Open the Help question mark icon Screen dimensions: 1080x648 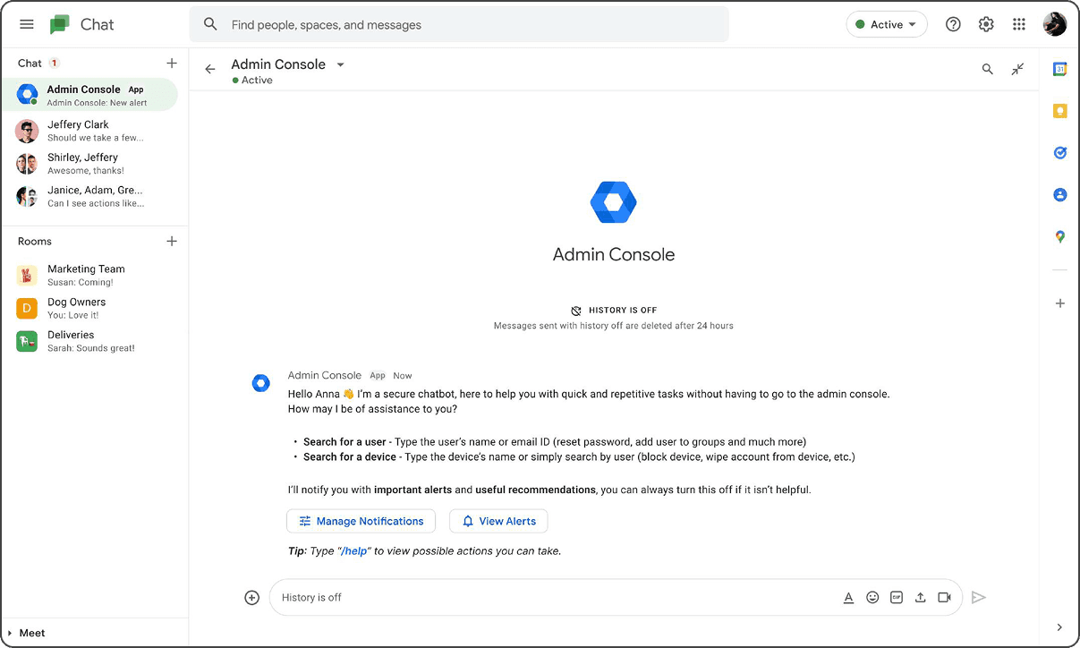(x=953, y=24)
